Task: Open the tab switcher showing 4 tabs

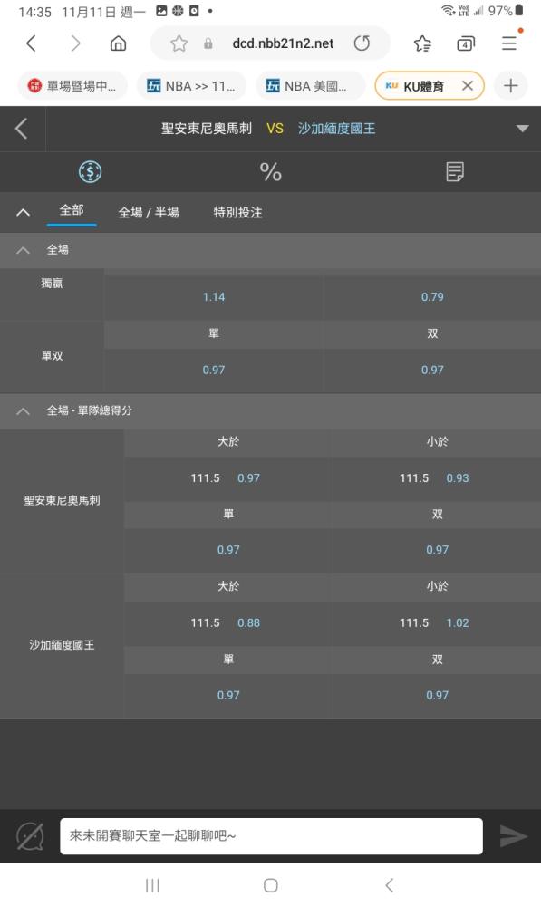Action: tap(465, 43)
